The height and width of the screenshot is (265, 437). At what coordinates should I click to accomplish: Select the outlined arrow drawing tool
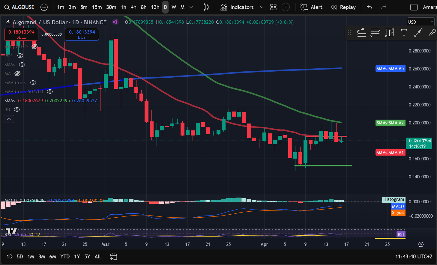(432, 33)
